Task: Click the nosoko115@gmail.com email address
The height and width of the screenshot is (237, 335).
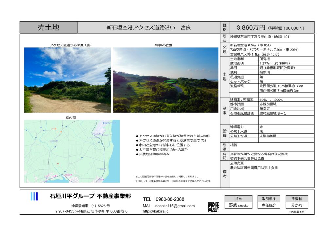Action: point(168,206)
